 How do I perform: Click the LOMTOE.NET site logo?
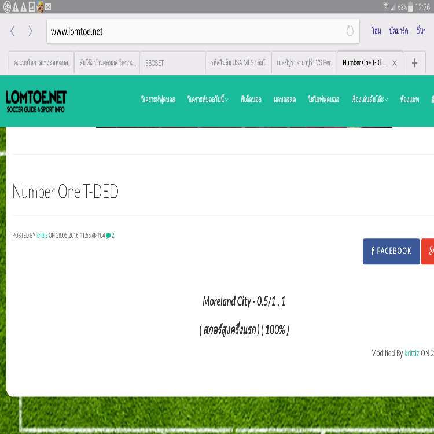tap(36, 101)
